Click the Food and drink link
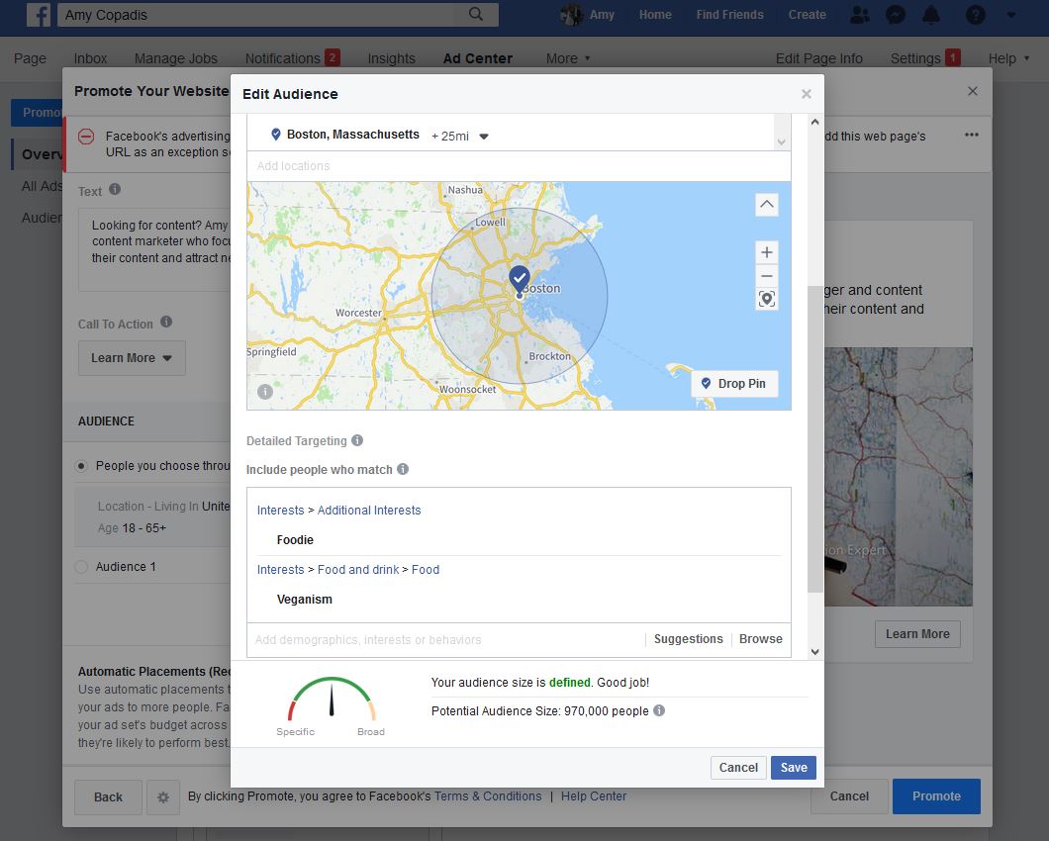 pyautogui.click(x=358, y=569)
